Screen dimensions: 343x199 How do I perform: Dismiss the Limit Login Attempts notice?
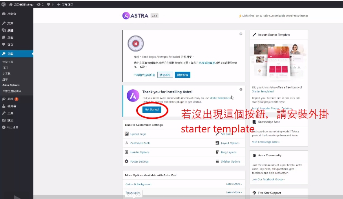[241, 34]
